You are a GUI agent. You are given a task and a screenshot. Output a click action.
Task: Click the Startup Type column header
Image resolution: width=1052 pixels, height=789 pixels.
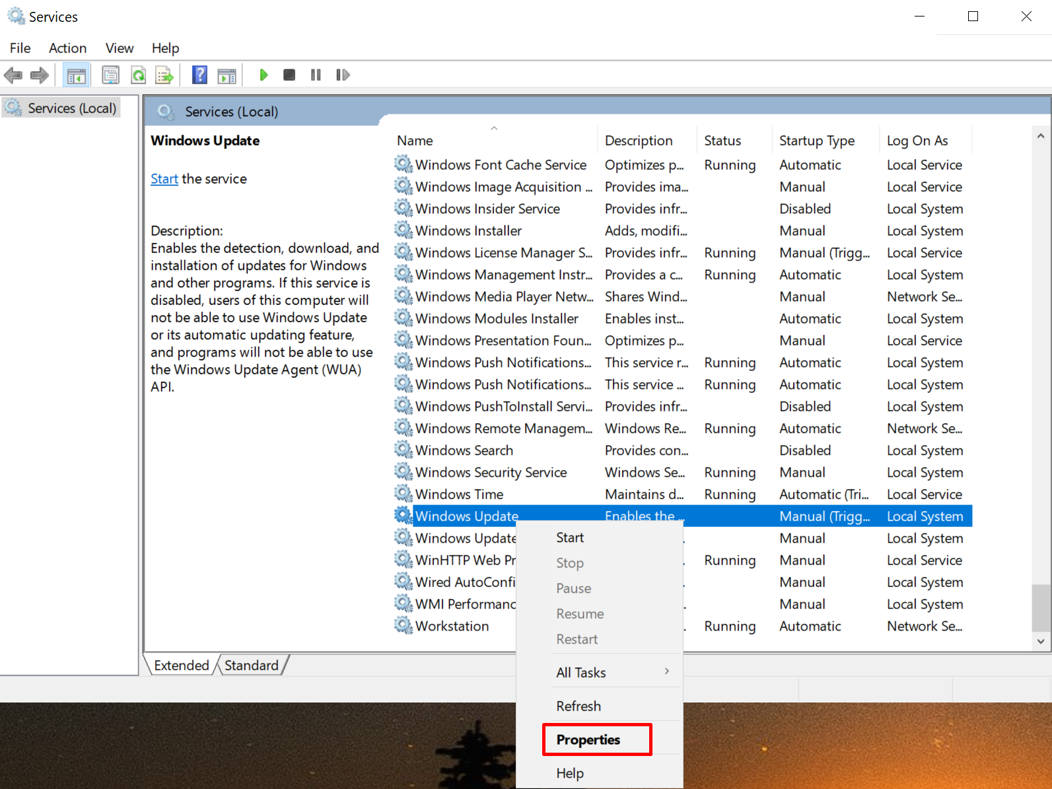816,141
